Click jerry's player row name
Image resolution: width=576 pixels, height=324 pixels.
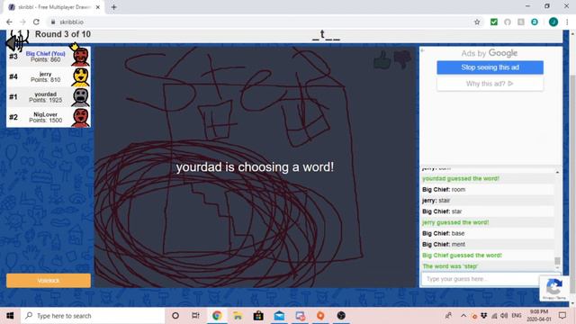[46, 74]
